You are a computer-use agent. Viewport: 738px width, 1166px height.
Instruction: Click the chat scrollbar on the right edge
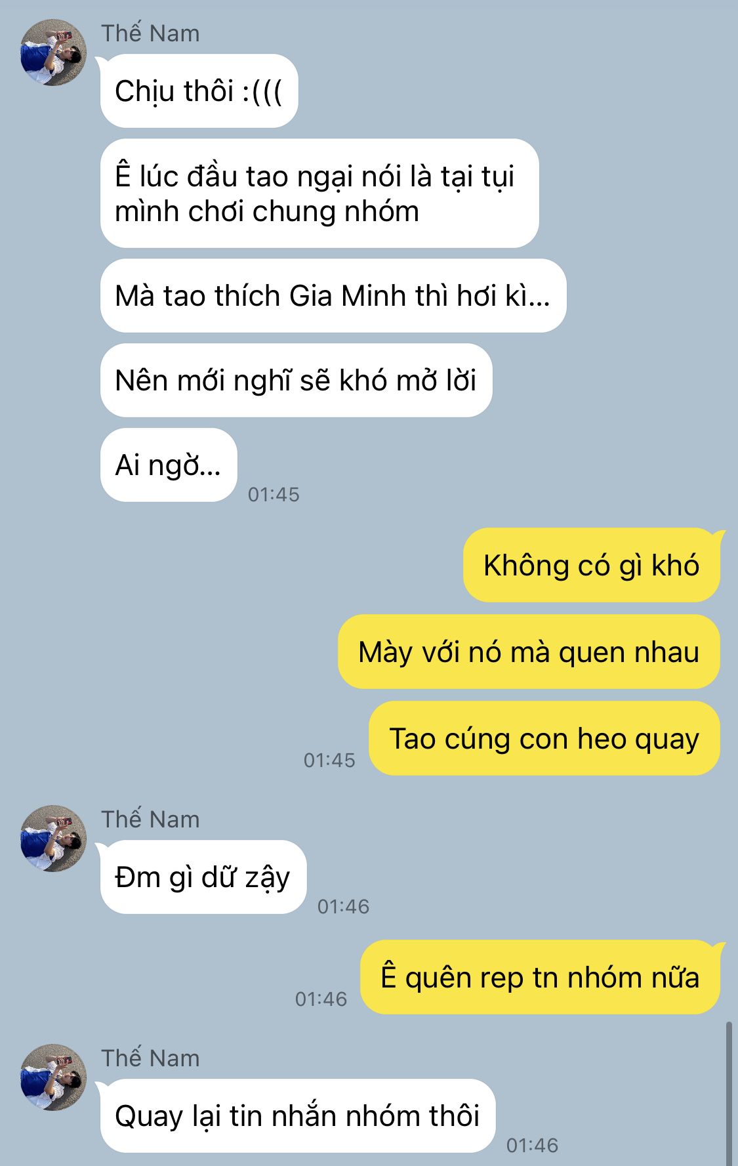(729, 1093)
